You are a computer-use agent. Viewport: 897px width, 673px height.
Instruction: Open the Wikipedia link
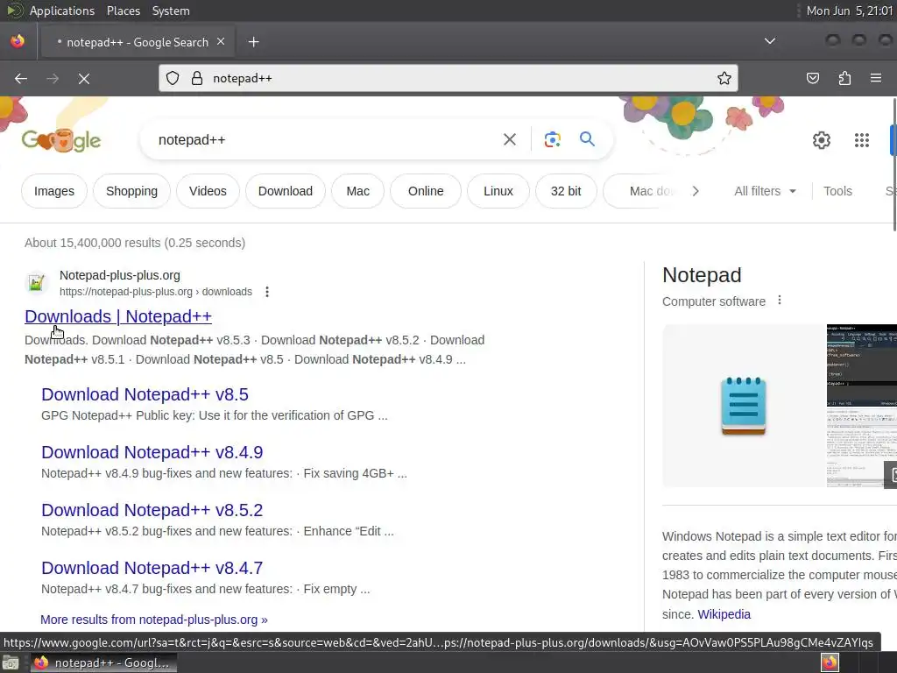pyautogui.click(x=724, y=614)
